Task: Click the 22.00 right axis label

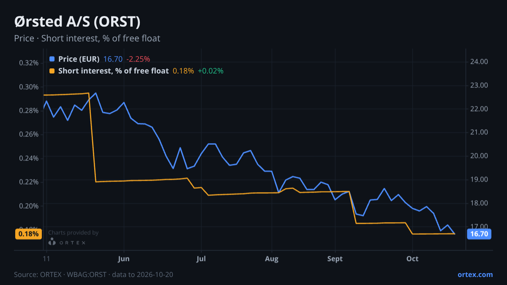Action: point(479,109)
